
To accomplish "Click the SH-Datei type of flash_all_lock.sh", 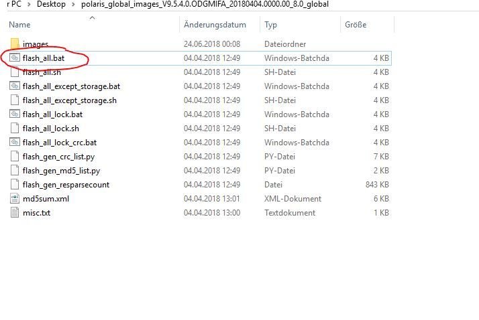I will click(x=280, y=129).
